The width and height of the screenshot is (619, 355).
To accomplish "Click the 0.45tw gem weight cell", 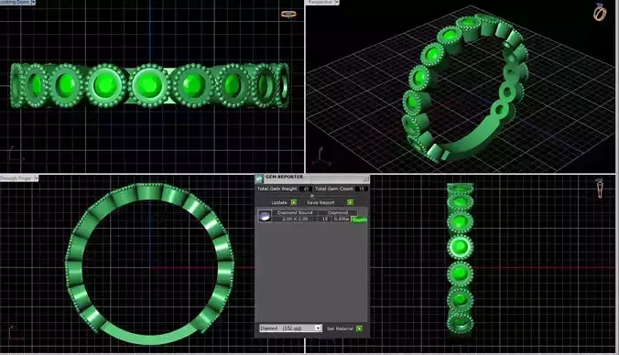I will (x=341, y=219).
